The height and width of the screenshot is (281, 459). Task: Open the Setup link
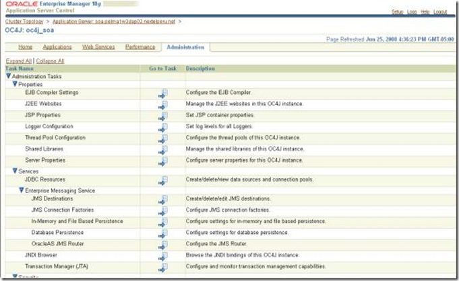[x=398, y=12]
